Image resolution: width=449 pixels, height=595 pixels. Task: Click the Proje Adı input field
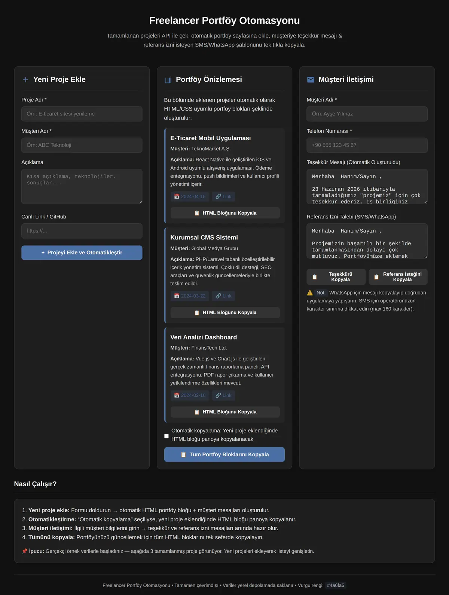(x=82, y=114)
